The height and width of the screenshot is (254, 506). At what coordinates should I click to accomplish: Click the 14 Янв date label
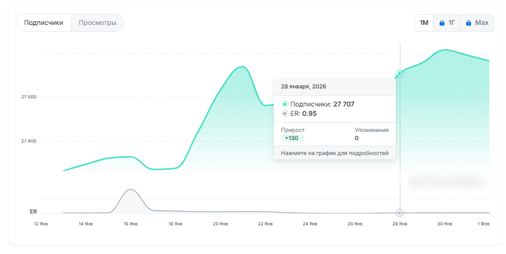click(86, 224)
